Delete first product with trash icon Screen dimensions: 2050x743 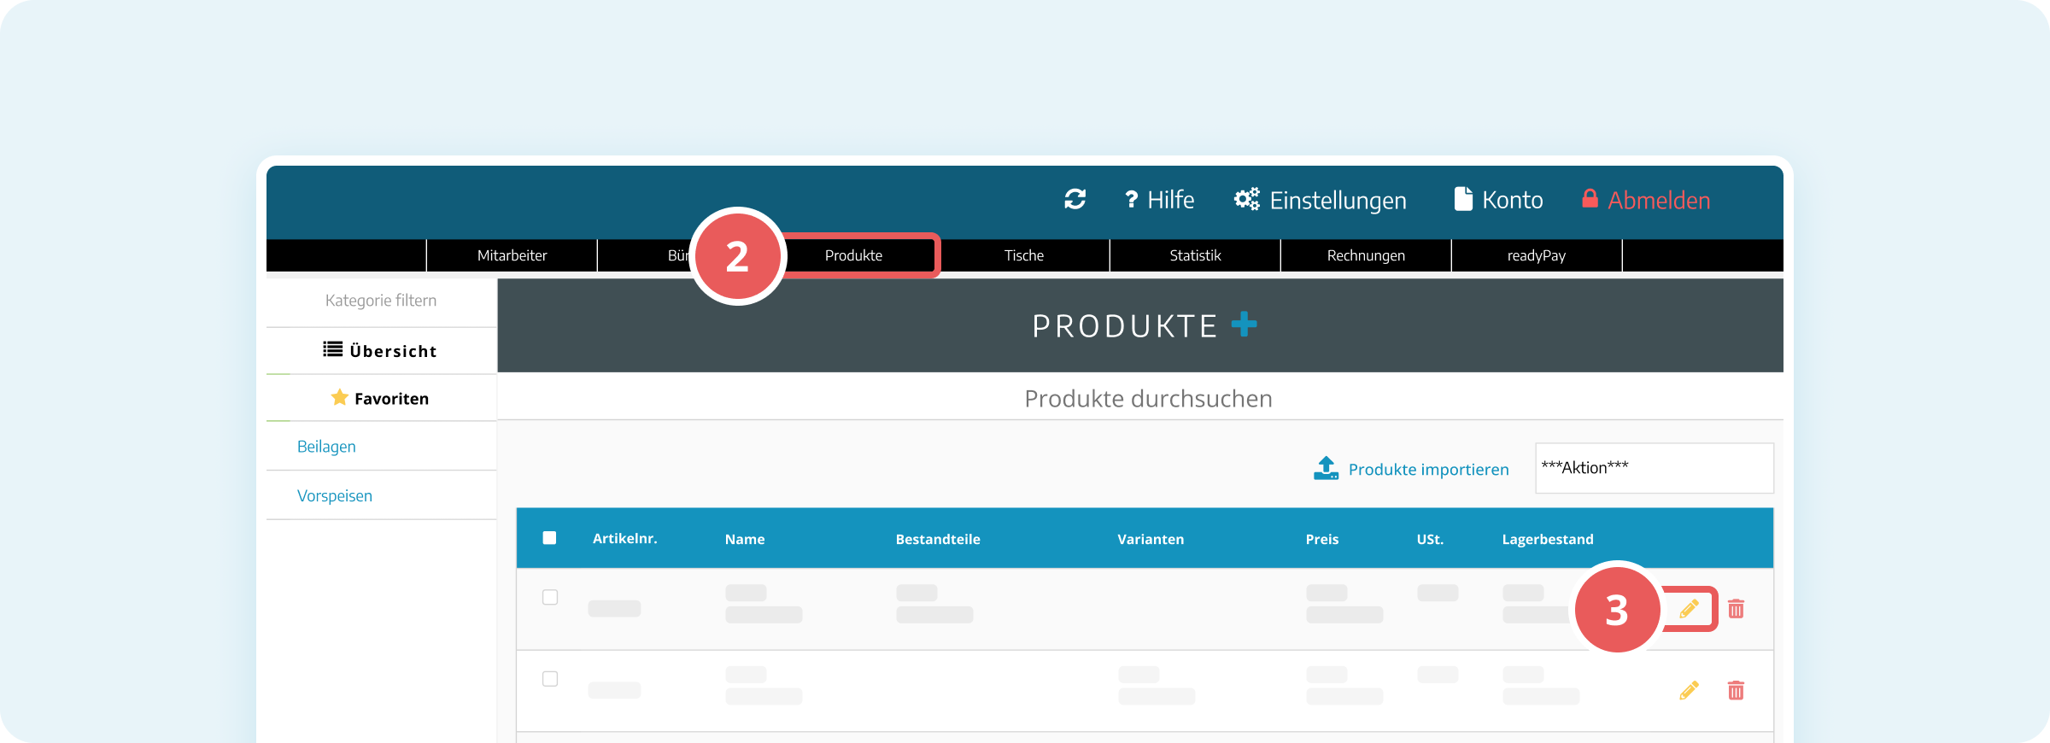tap(1736, 609)
